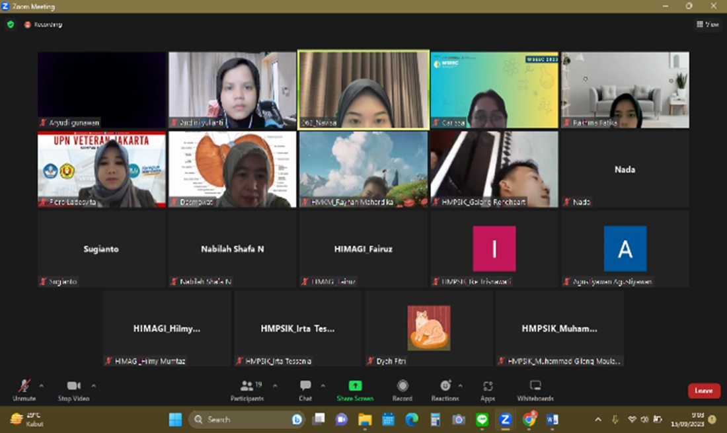Expand video options arrow beside Stop Video
This screenshot has height=433, width=727.
pos(93,385)
